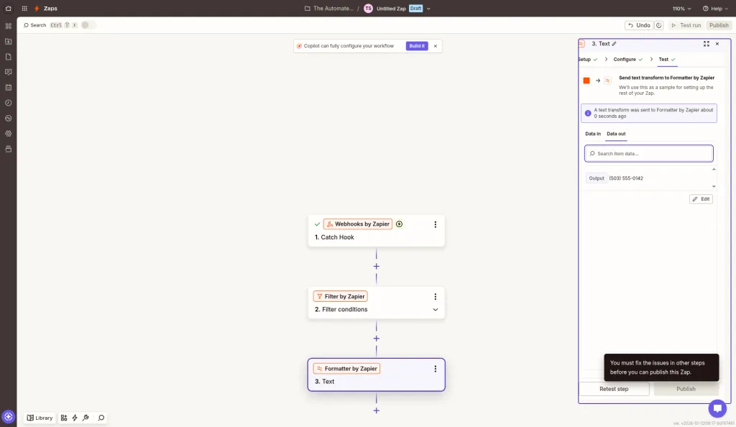Viewport: 736px width, 427px height.
Task: Select the Formatter by Zapier step card
Action: 376,375
